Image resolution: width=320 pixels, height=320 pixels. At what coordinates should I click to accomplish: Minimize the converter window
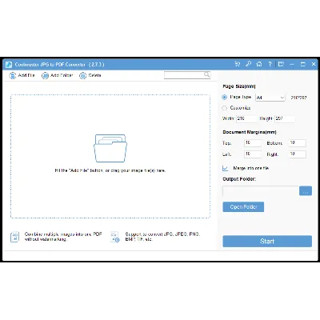pyautogui.click(x=292, y=64)
